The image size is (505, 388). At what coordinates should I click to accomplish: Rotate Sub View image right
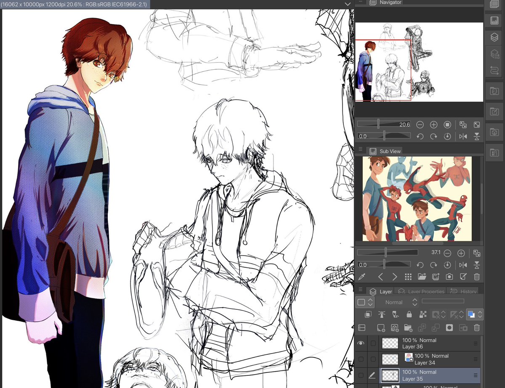click(x=433, y=265)
